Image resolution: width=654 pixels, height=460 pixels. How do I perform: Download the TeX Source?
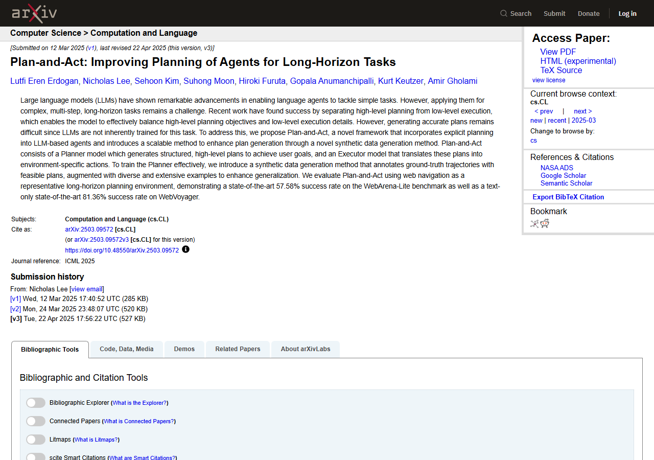[562, 70]
